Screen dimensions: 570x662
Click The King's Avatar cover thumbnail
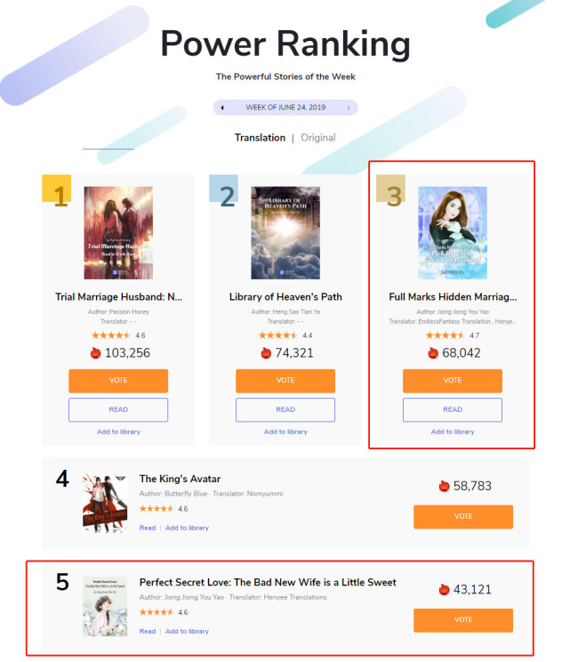105,503
